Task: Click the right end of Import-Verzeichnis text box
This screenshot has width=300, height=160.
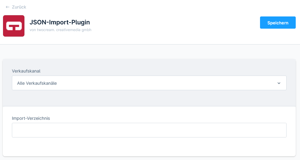Action: pos(282,130)
